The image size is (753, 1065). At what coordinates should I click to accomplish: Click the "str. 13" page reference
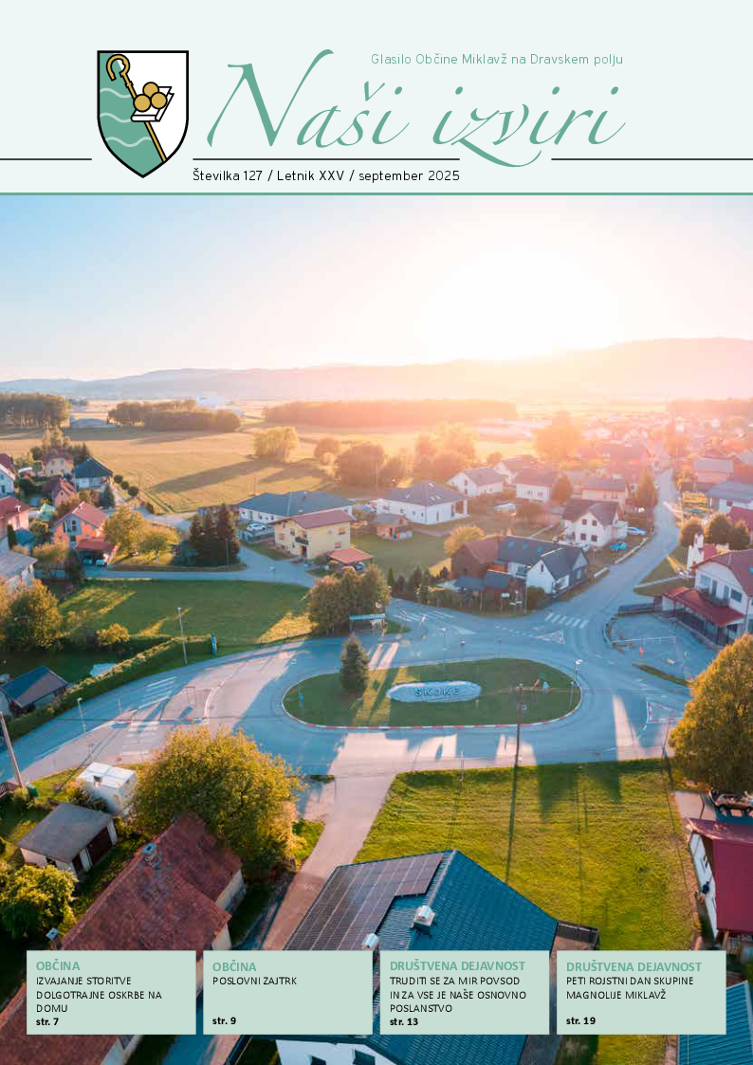tap(404, 1021)
